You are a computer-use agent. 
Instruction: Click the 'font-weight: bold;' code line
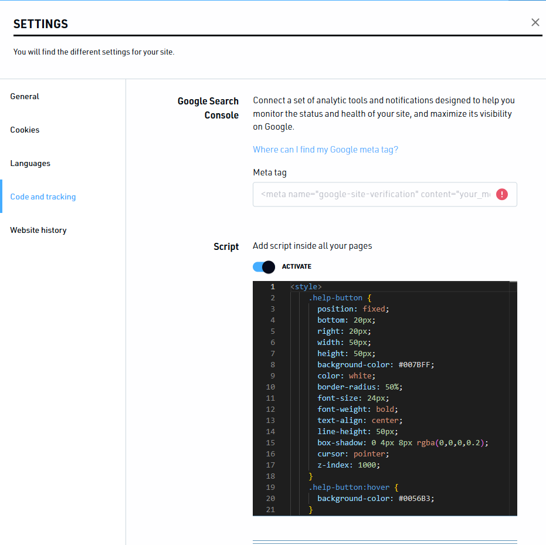358,409
